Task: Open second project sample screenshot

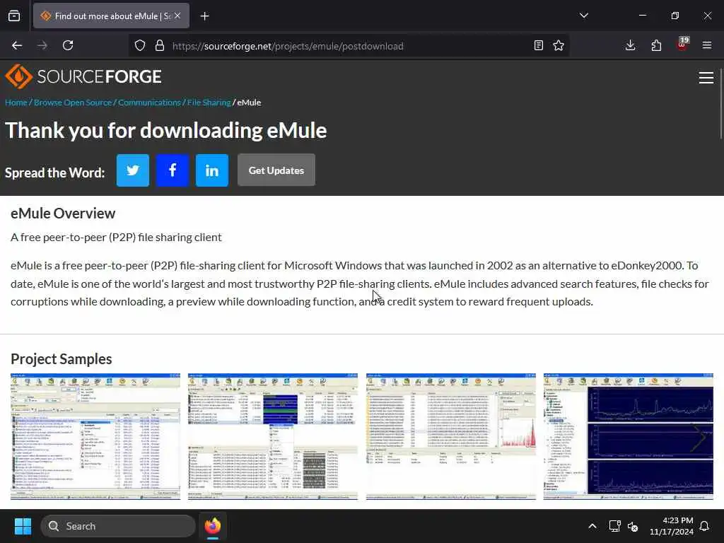Action: [x=273, y=436]
